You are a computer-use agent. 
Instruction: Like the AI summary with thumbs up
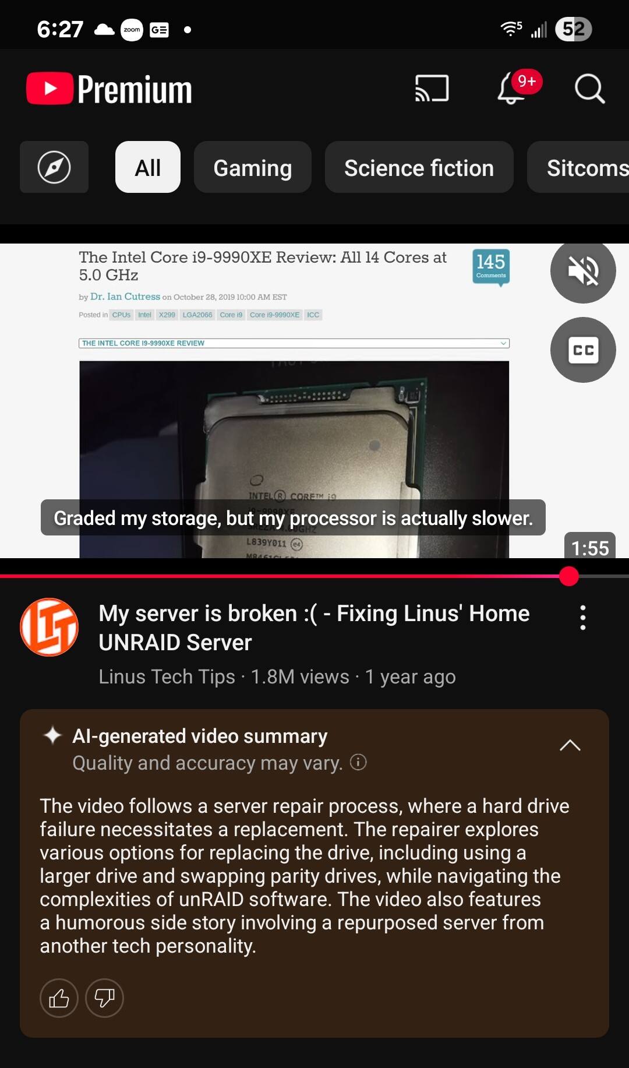pyautogui.click(x=59, y=998)
